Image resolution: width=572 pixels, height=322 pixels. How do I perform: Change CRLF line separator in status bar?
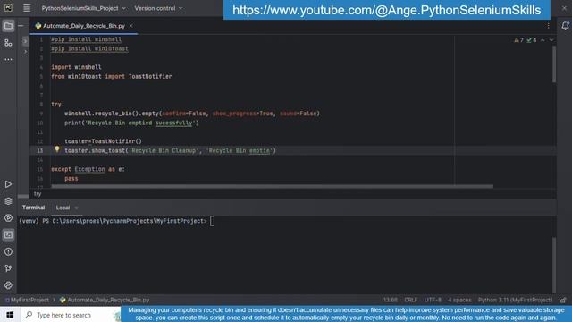coord(411,300)
